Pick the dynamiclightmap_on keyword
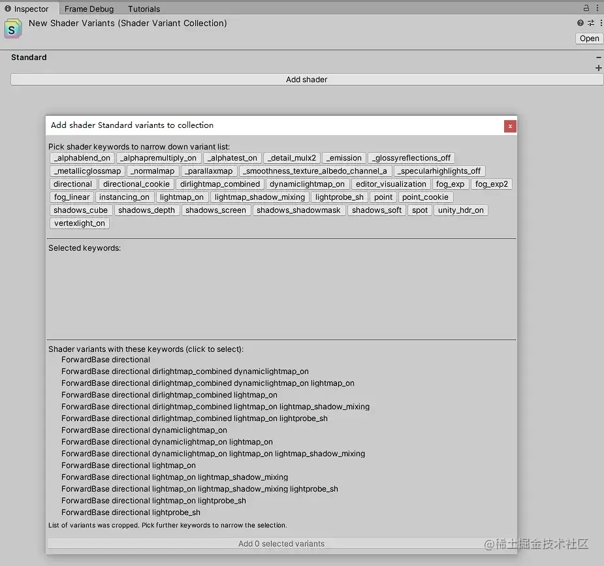 pyautogui.click(x=308, y=184)
